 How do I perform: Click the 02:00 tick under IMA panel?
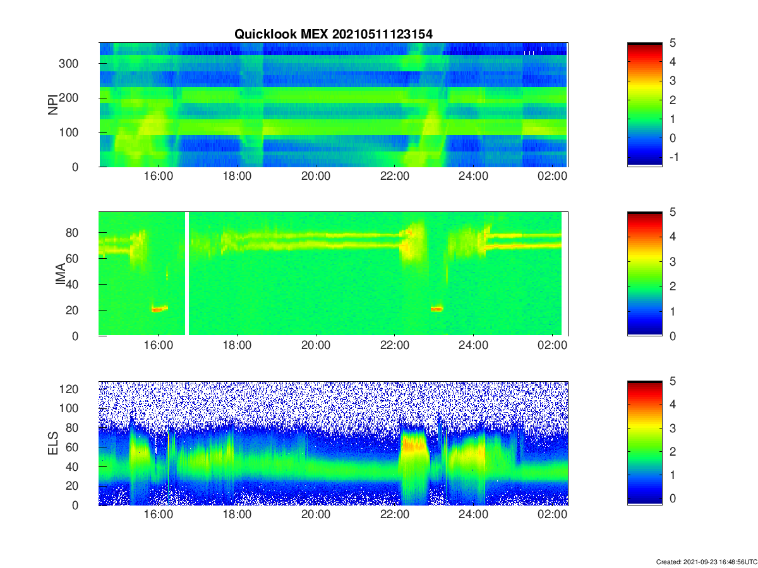pos(552,346)
